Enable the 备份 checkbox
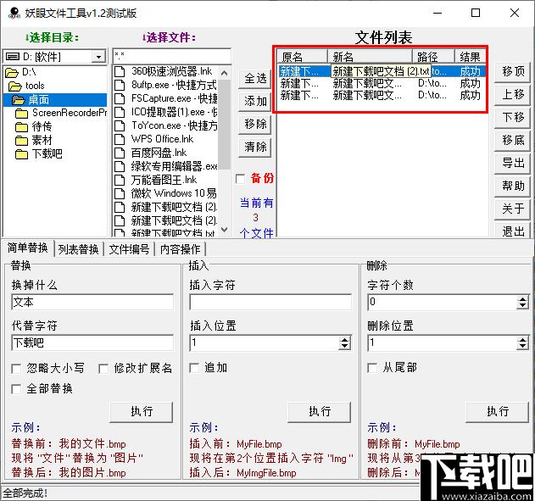 (240, 179)
